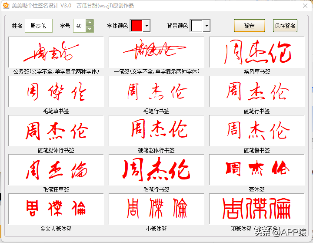Select the 硬笔赵体行书签 signature preview
This screenshot has height=243, width=313.
pos(156,131)
